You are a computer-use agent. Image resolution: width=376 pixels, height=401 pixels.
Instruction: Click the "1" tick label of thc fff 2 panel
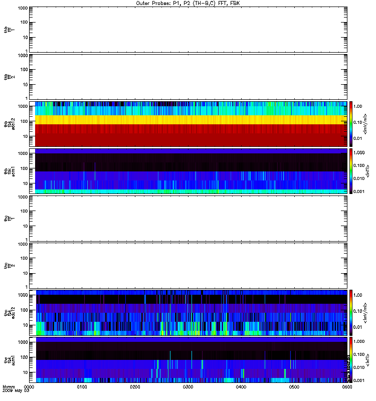[x=27, y=287]
